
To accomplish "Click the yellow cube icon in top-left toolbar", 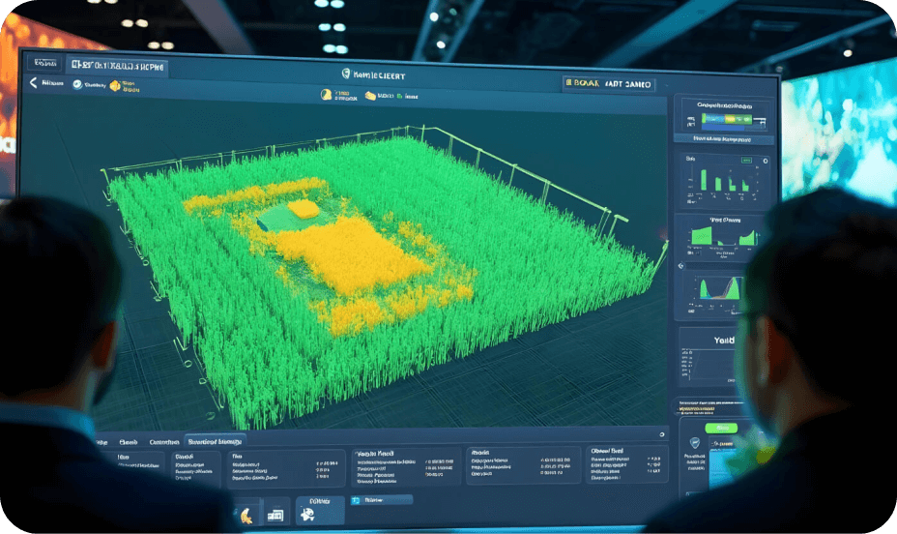I will click(115, 85).
